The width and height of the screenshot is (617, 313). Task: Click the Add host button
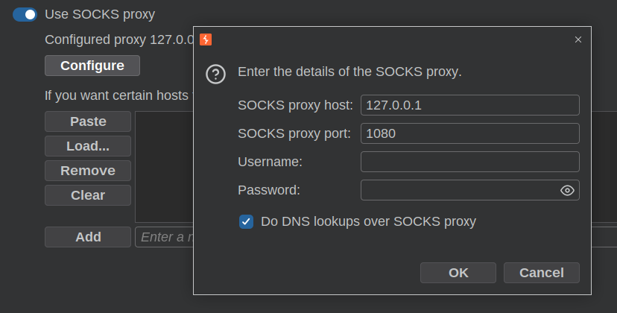click(88, 237)
